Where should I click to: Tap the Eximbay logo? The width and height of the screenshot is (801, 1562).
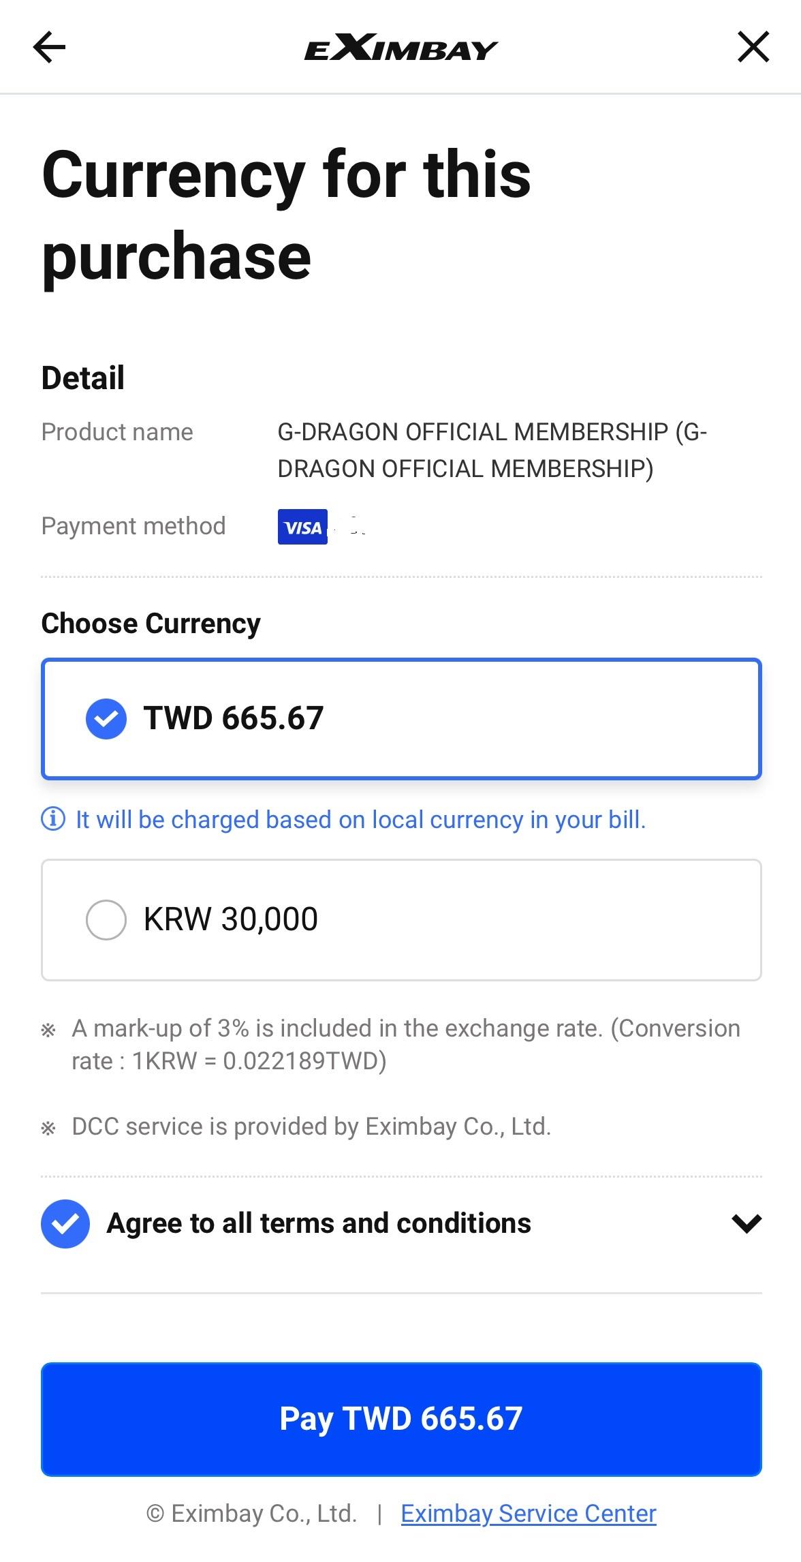[400, 48]
